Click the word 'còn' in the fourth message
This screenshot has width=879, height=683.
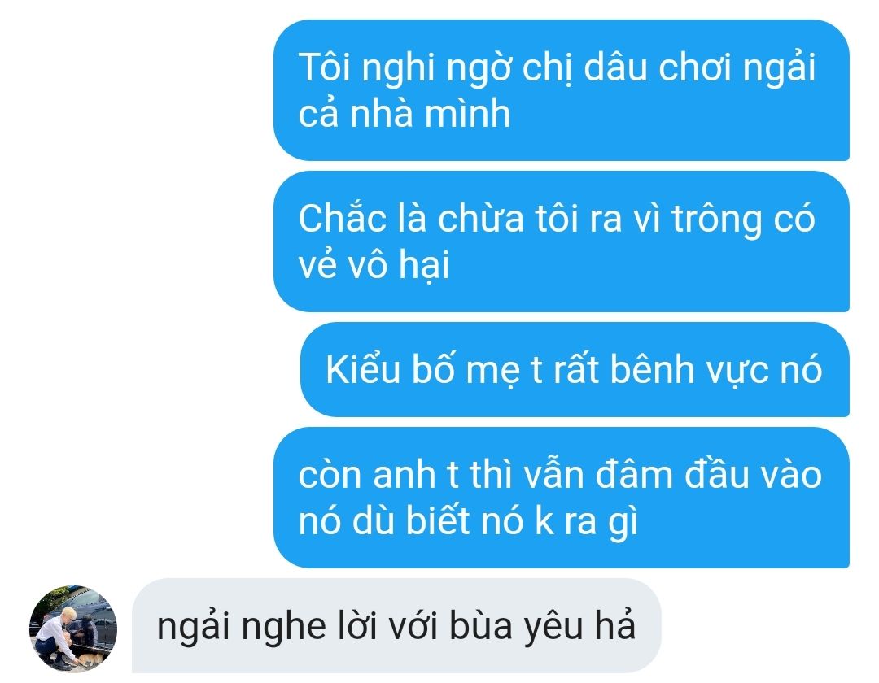(330, 475)
